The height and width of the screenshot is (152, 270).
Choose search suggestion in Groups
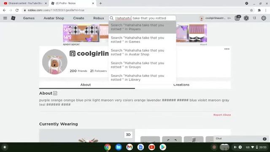pos(142,65)
